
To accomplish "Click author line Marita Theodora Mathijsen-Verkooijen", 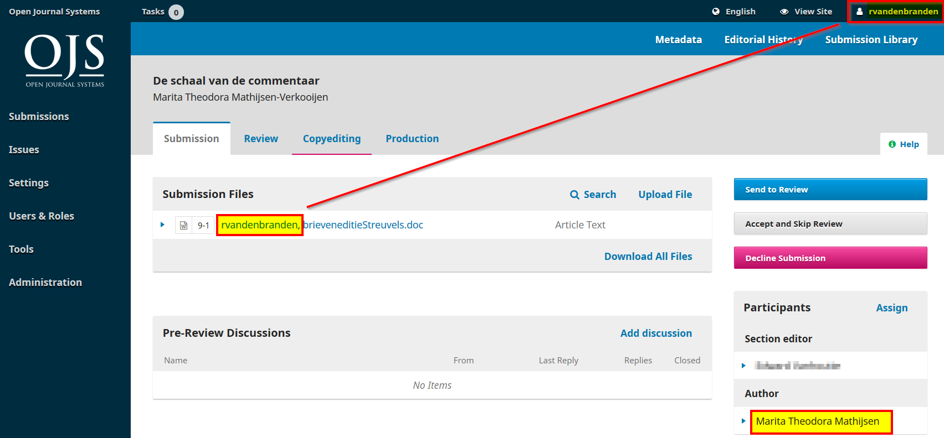I will click(x=240, y=97).
